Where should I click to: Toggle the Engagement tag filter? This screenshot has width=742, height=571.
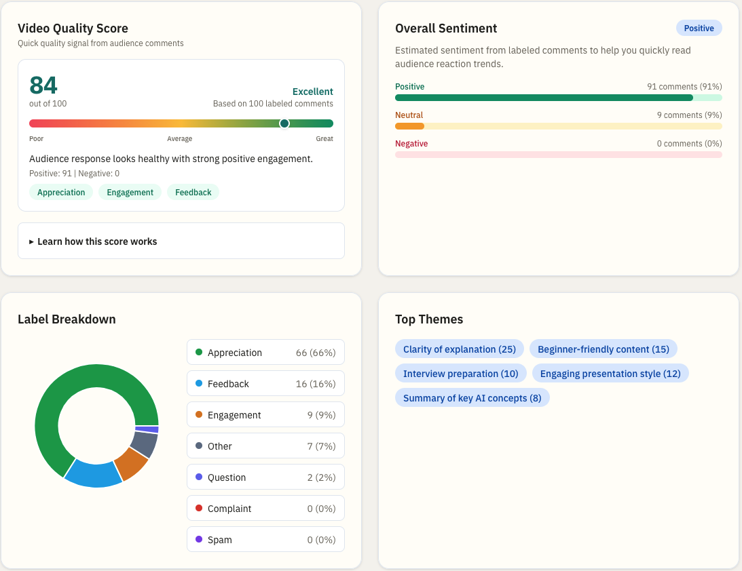click(x=130, y=192)
